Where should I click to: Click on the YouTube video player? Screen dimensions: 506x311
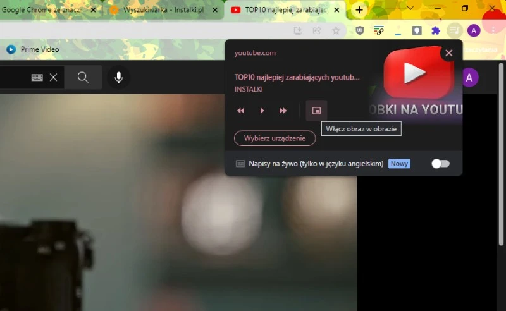(178, 203)
